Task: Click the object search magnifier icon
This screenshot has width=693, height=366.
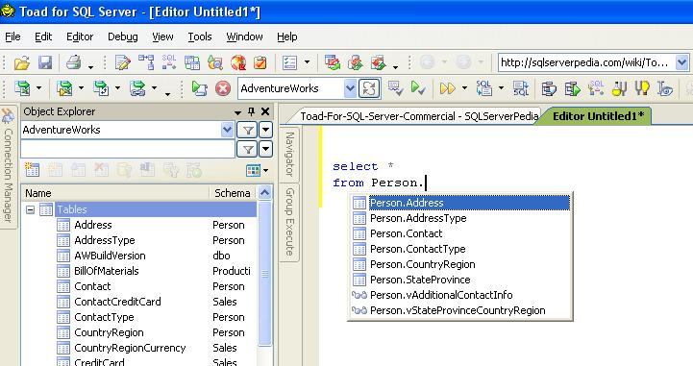Action: pyautogui.click(x=215, y=62)
